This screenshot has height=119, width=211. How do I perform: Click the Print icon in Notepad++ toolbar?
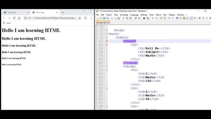[x=119, y=18]
